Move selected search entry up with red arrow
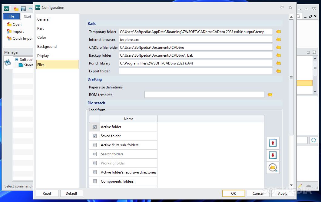The height and width of the screenshot is (202, 321). 273,143
